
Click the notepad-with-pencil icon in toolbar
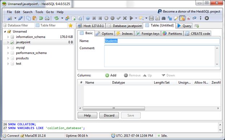click(176, 18)
